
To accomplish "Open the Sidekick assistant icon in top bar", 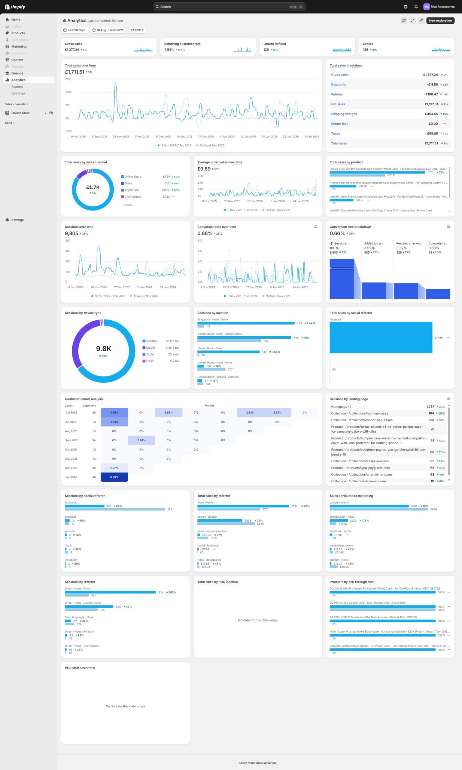I will tap(405, 7).
